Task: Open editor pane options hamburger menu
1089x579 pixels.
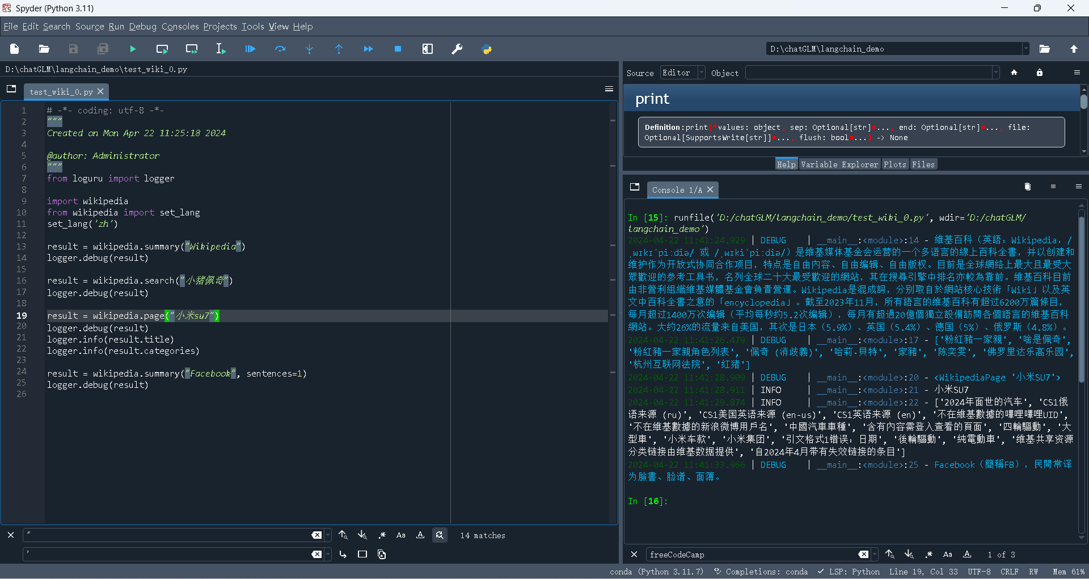Action: tap(609, 89)
